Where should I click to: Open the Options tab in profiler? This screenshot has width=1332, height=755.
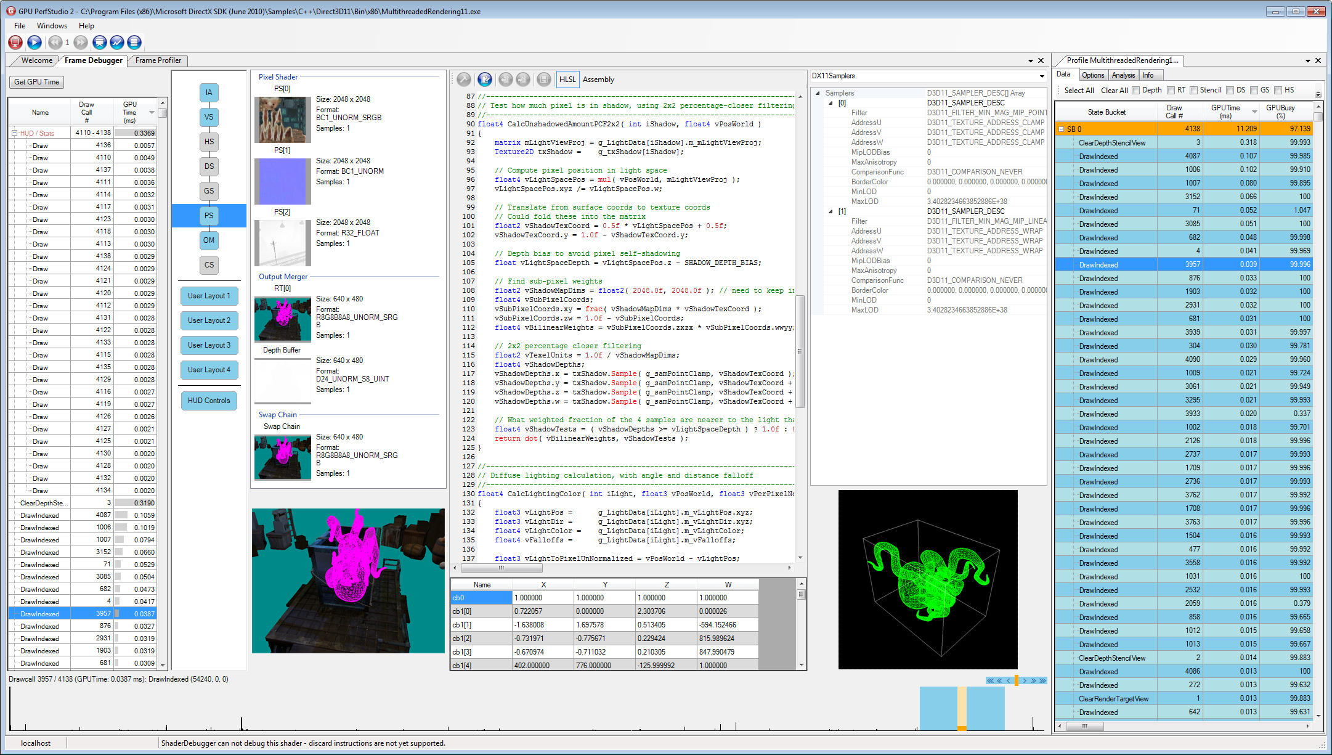coord(1093,75)
